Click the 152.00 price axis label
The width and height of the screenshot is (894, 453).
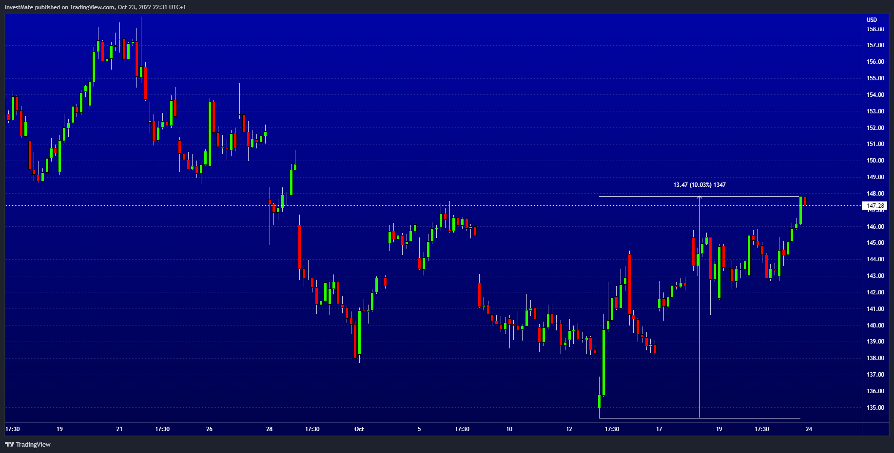(x=875, y=128)
